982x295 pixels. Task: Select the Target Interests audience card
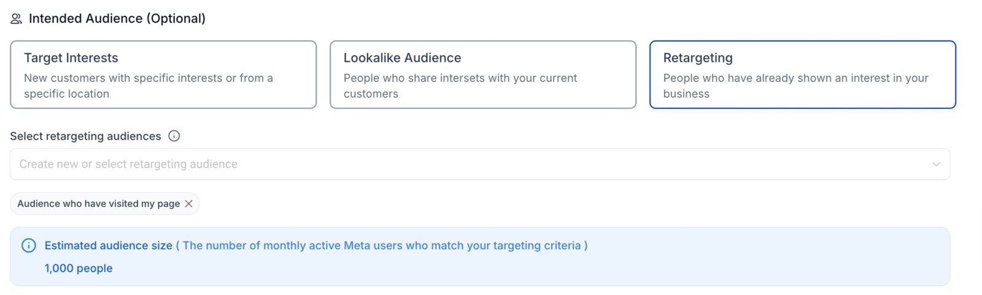pos(163,75)
